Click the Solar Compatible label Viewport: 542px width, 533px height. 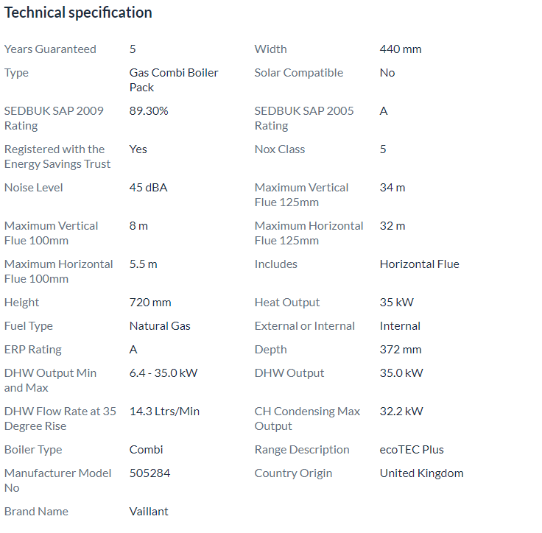[298, 73]
